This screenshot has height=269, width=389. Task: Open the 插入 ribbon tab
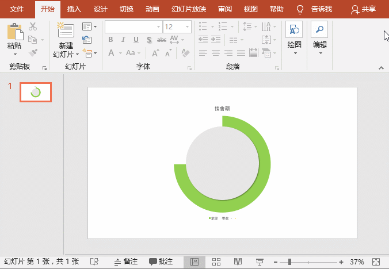pos(74,9)
